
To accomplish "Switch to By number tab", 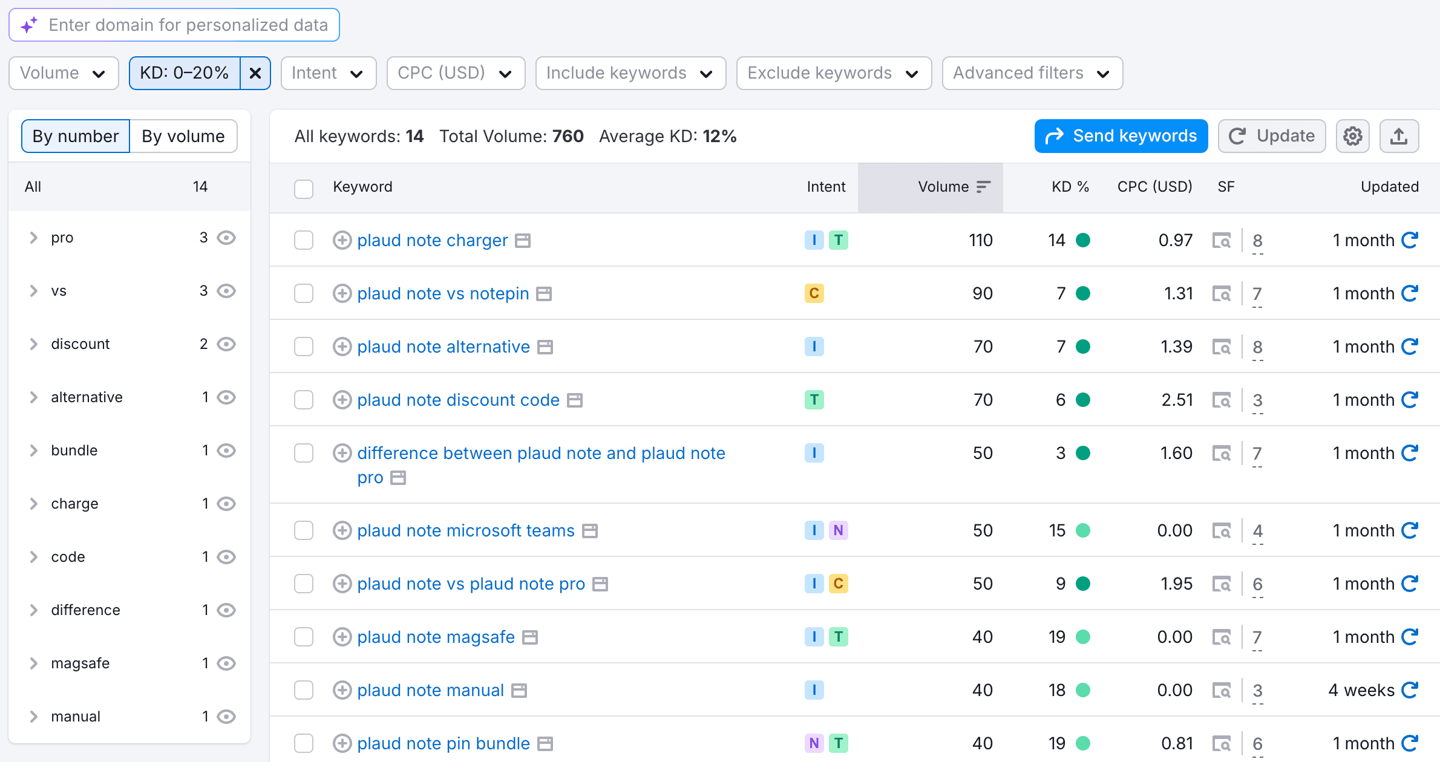I will (x=76, y=136).
